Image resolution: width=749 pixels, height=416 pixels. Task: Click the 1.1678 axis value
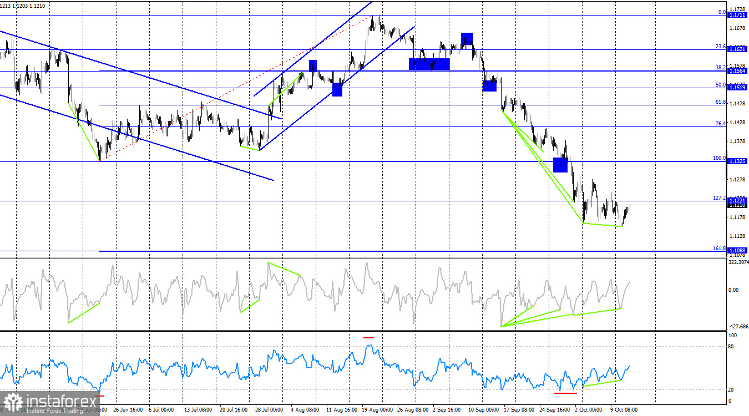pos(738,28)
